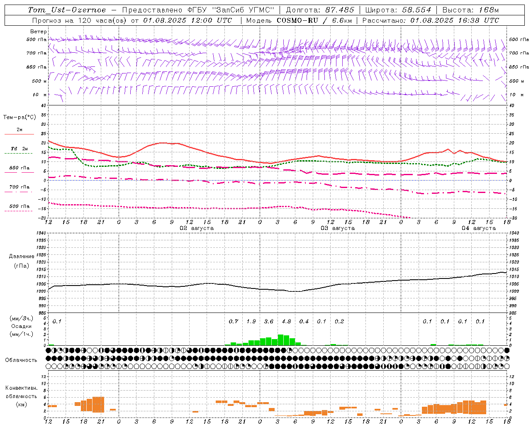The width and height of the screenshot is (531, 425).
Task: Click the 0.2 precipitation value
Action: pos(339,321)
